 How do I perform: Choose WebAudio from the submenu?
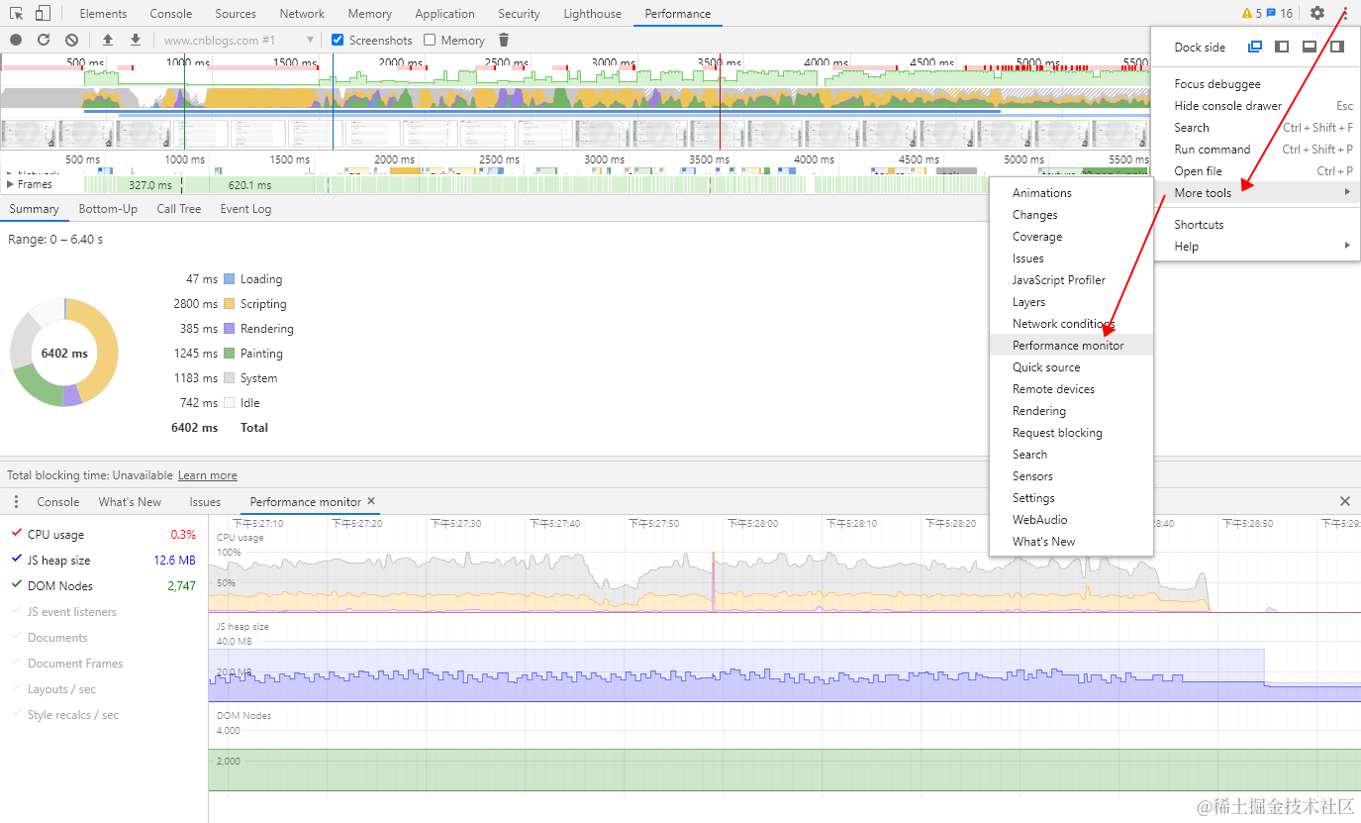1071,520
